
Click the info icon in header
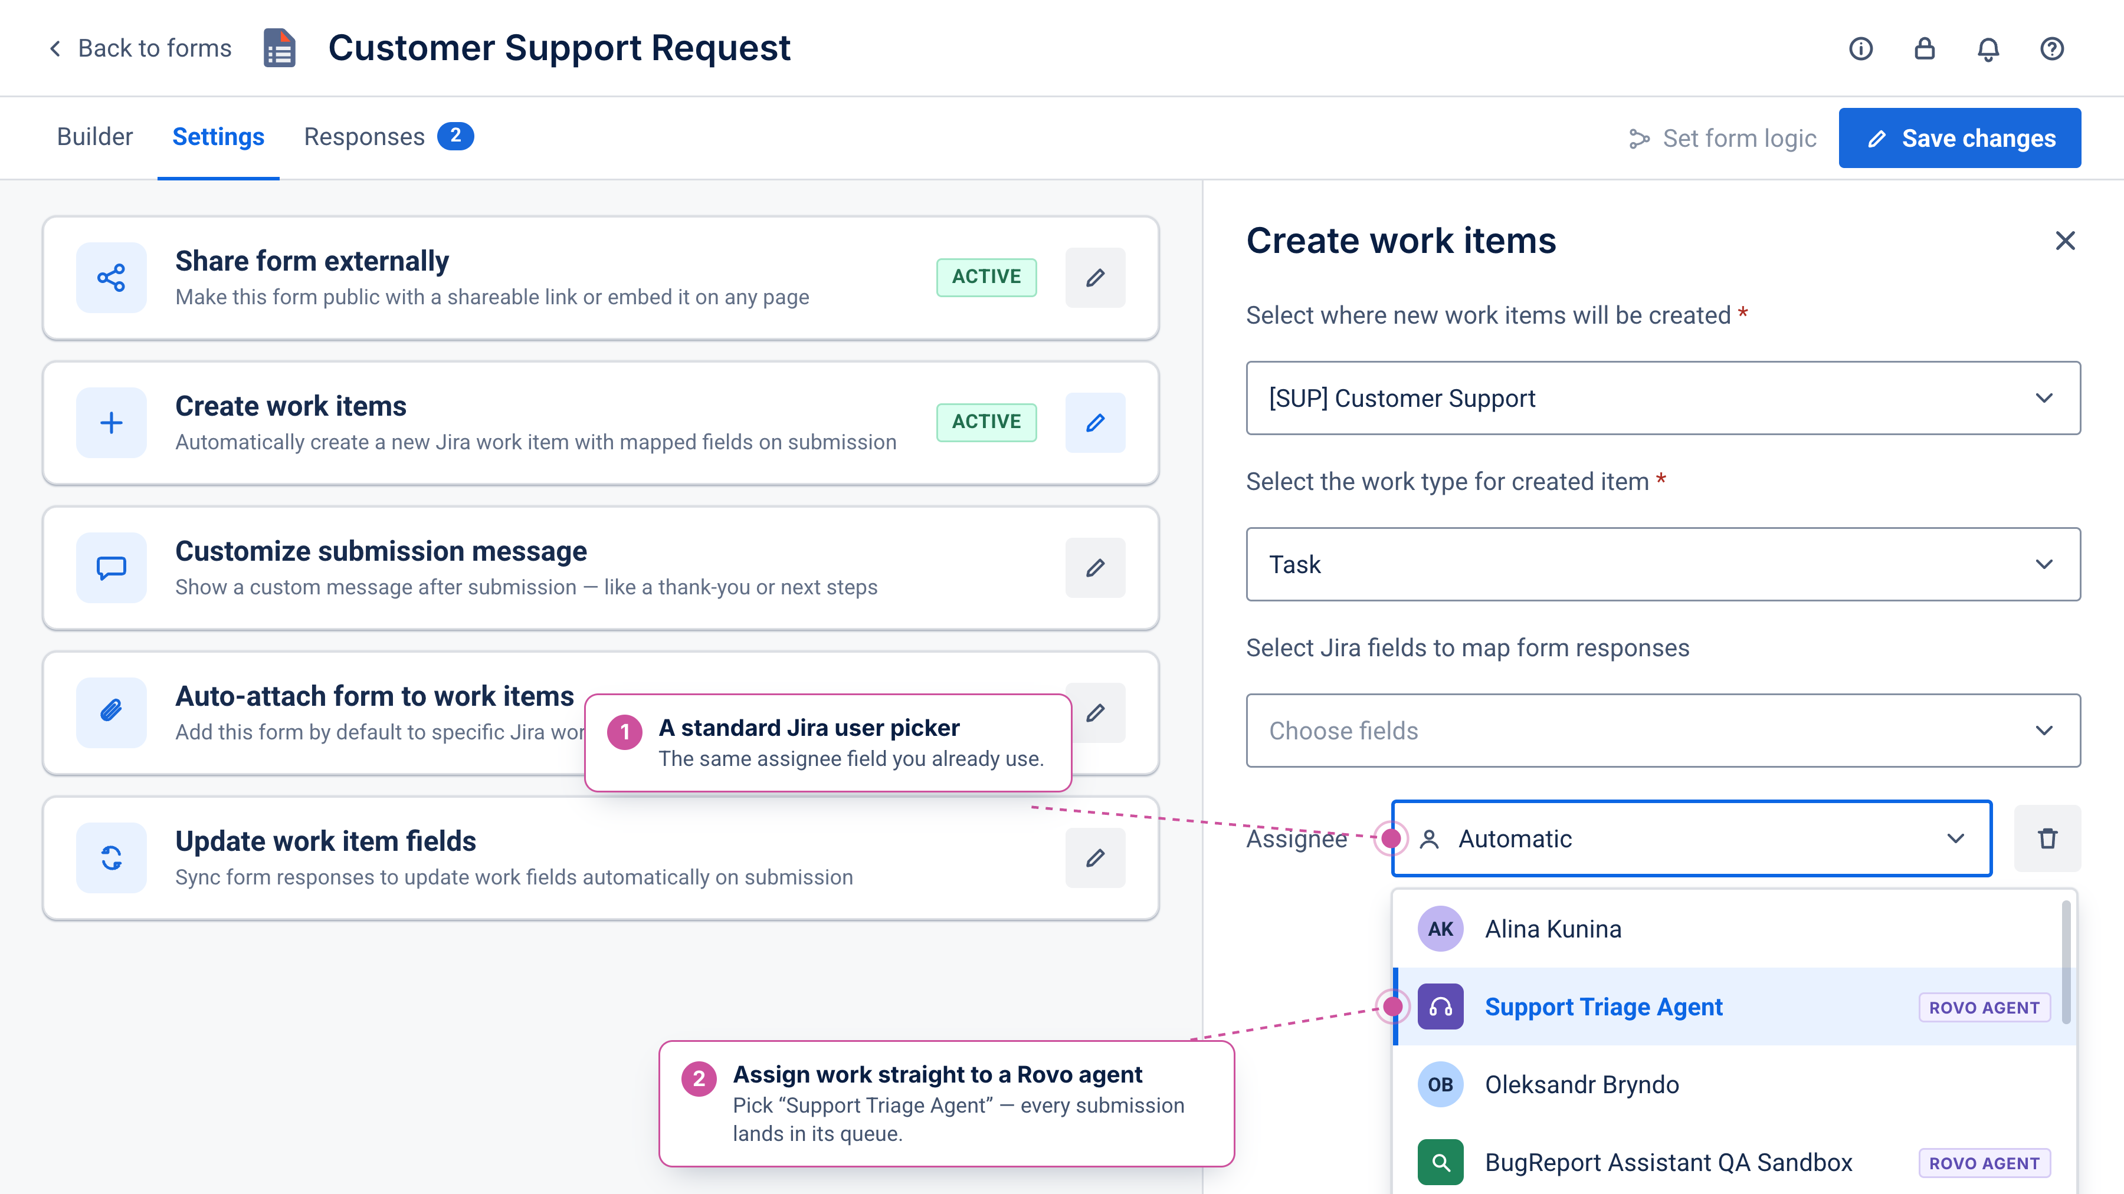(1860, 48)
